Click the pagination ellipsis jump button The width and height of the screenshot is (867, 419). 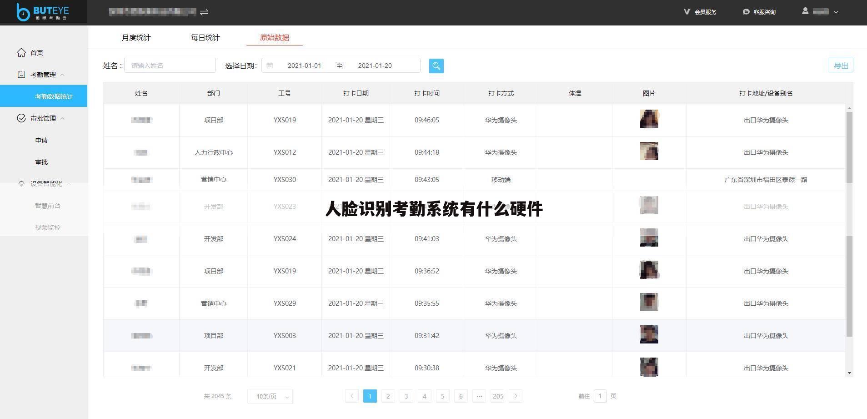pyautogui.click(x=479, y=396)
